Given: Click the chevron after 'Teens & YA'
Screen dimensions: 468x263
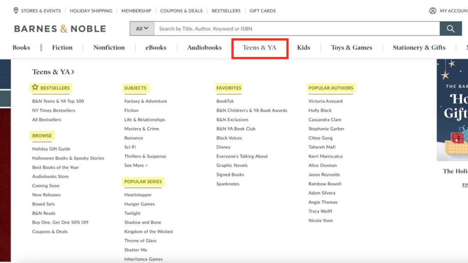Looking at the screenshot, I should point(73,72).
